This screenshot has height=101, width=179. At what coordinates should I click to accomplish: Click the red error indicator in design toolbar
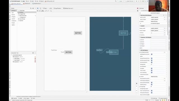click(x=138, y=8)
